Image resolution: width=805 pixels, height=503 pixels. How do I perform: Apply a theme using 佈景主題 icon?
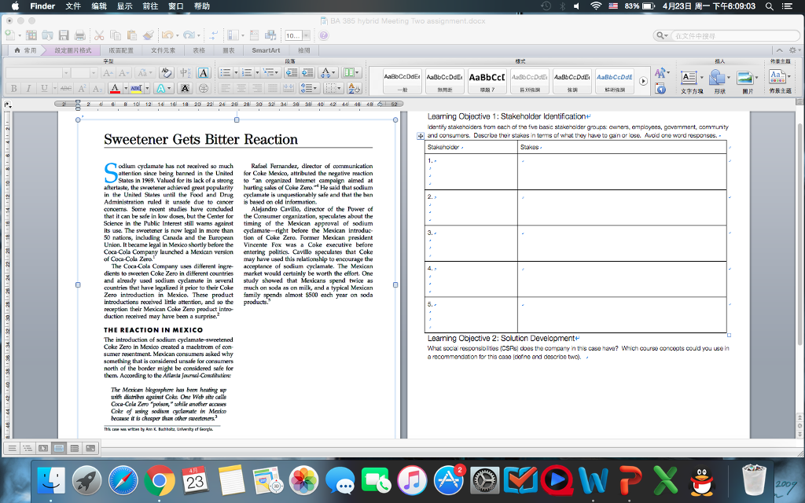(777, 76)
